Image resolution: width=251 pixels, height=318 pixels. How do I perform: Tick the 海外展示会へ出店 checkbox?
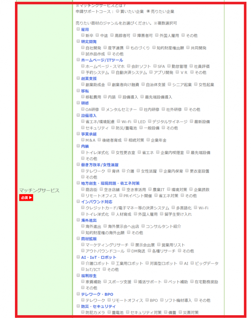(105, 226)
